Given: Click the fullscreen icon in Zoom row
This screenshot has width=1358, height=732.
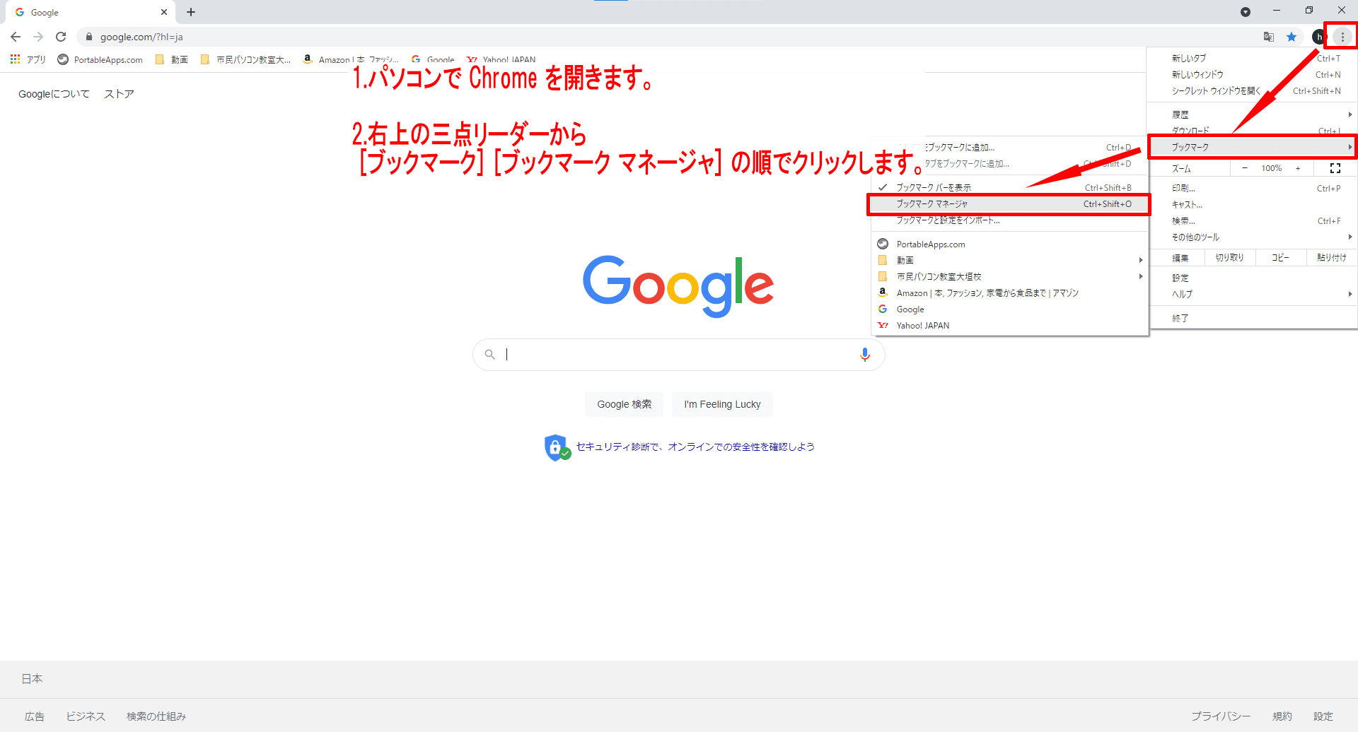Looking at the screenshot, I should coord(1335,168).
